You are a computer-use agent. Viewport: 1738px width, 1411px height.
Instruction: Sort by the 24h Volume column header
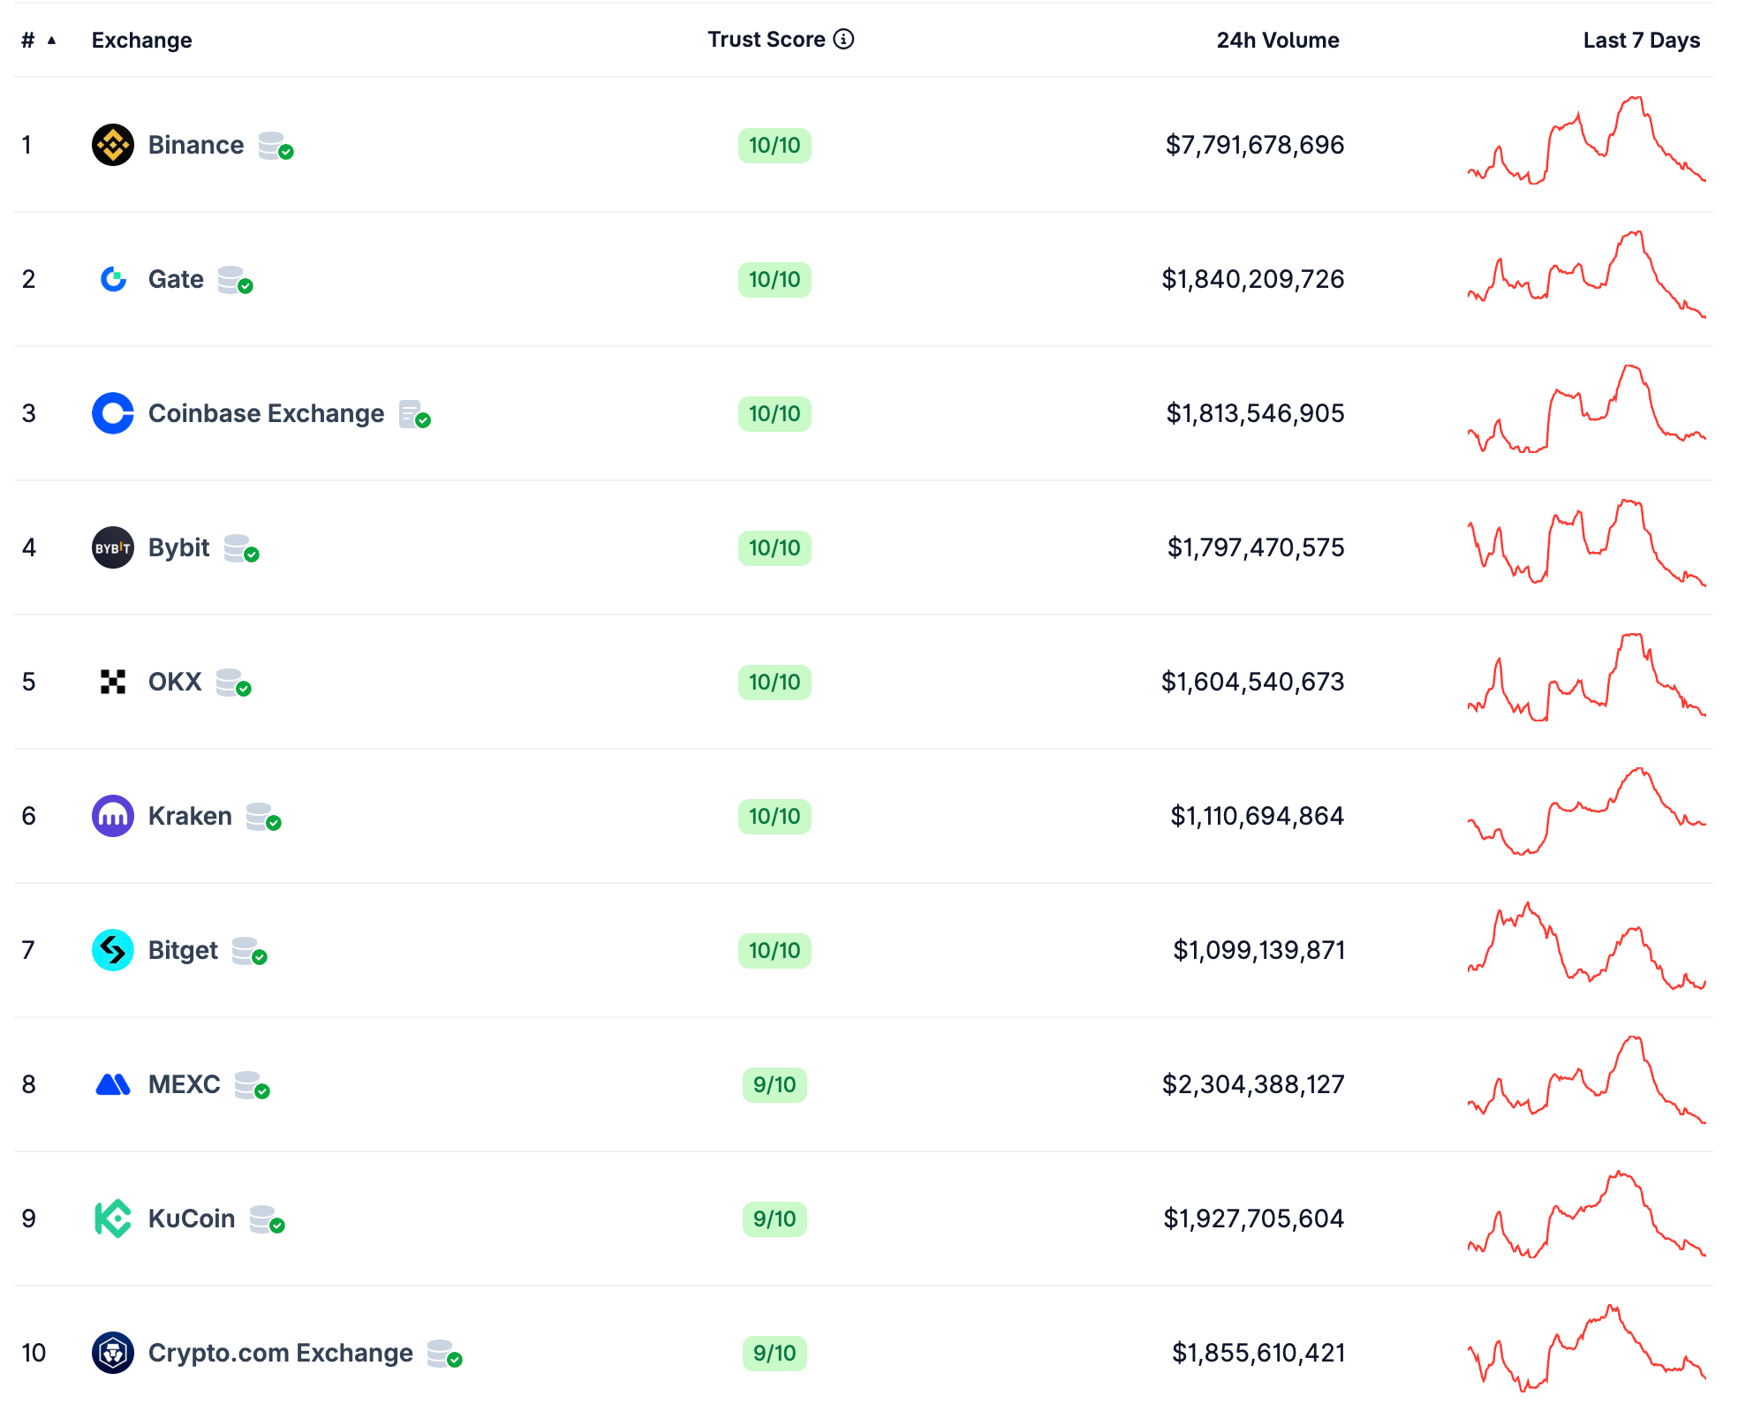1277,40
